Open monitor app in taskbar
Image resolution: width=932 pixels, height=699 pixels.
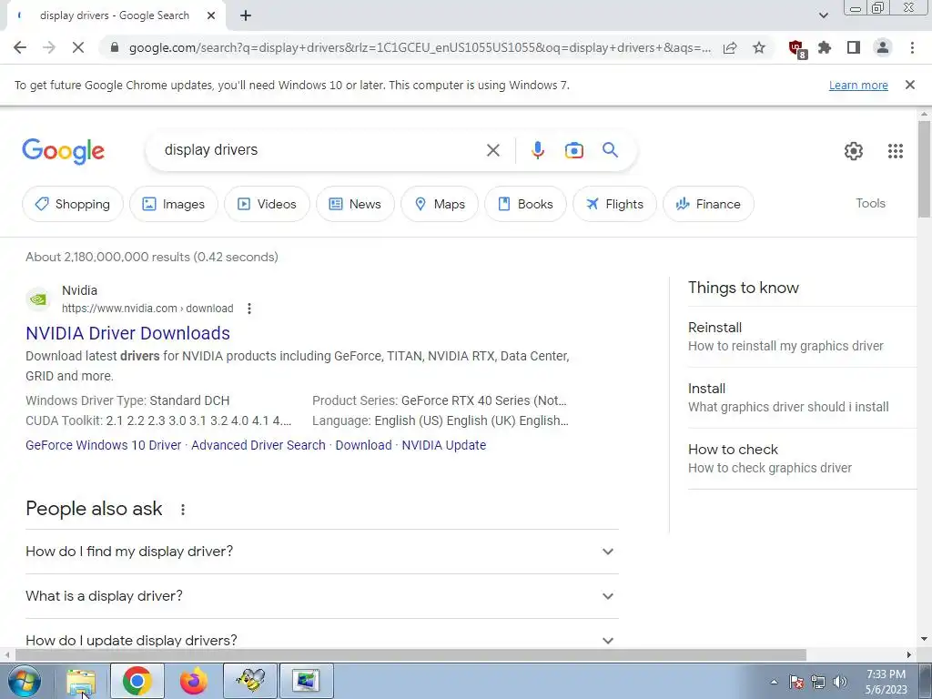click(x=306, y=681)
